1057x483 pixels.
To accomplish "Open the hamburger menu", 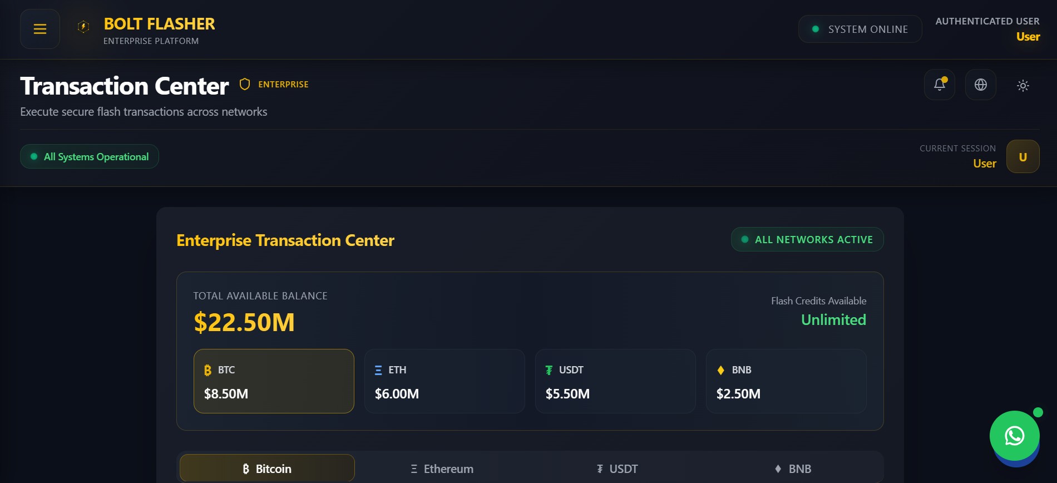I will pyautogui.click(x=39, y=28).
